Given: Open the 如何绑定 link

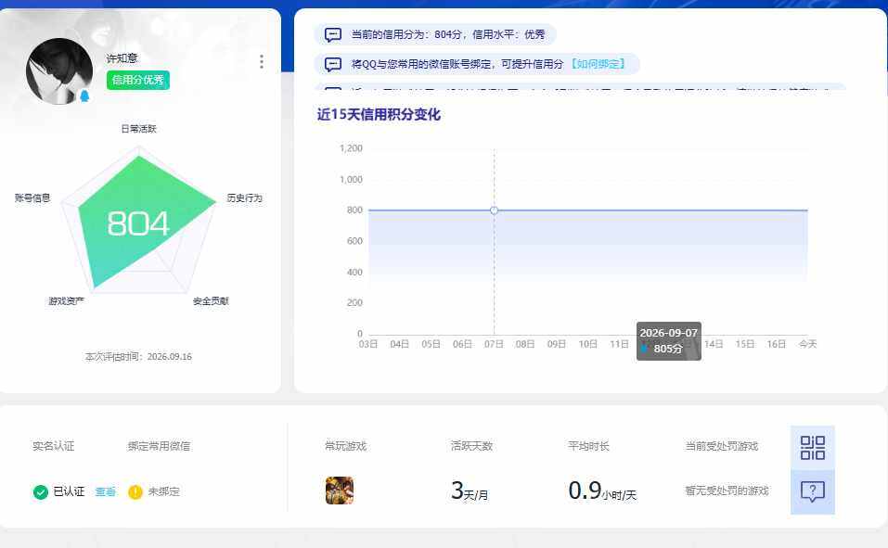Looking at the screenshot, I should tap(598, 64).
